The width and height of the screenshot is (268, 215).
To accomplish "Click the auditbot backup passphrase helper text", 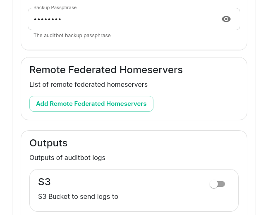I will coord(72,36).
